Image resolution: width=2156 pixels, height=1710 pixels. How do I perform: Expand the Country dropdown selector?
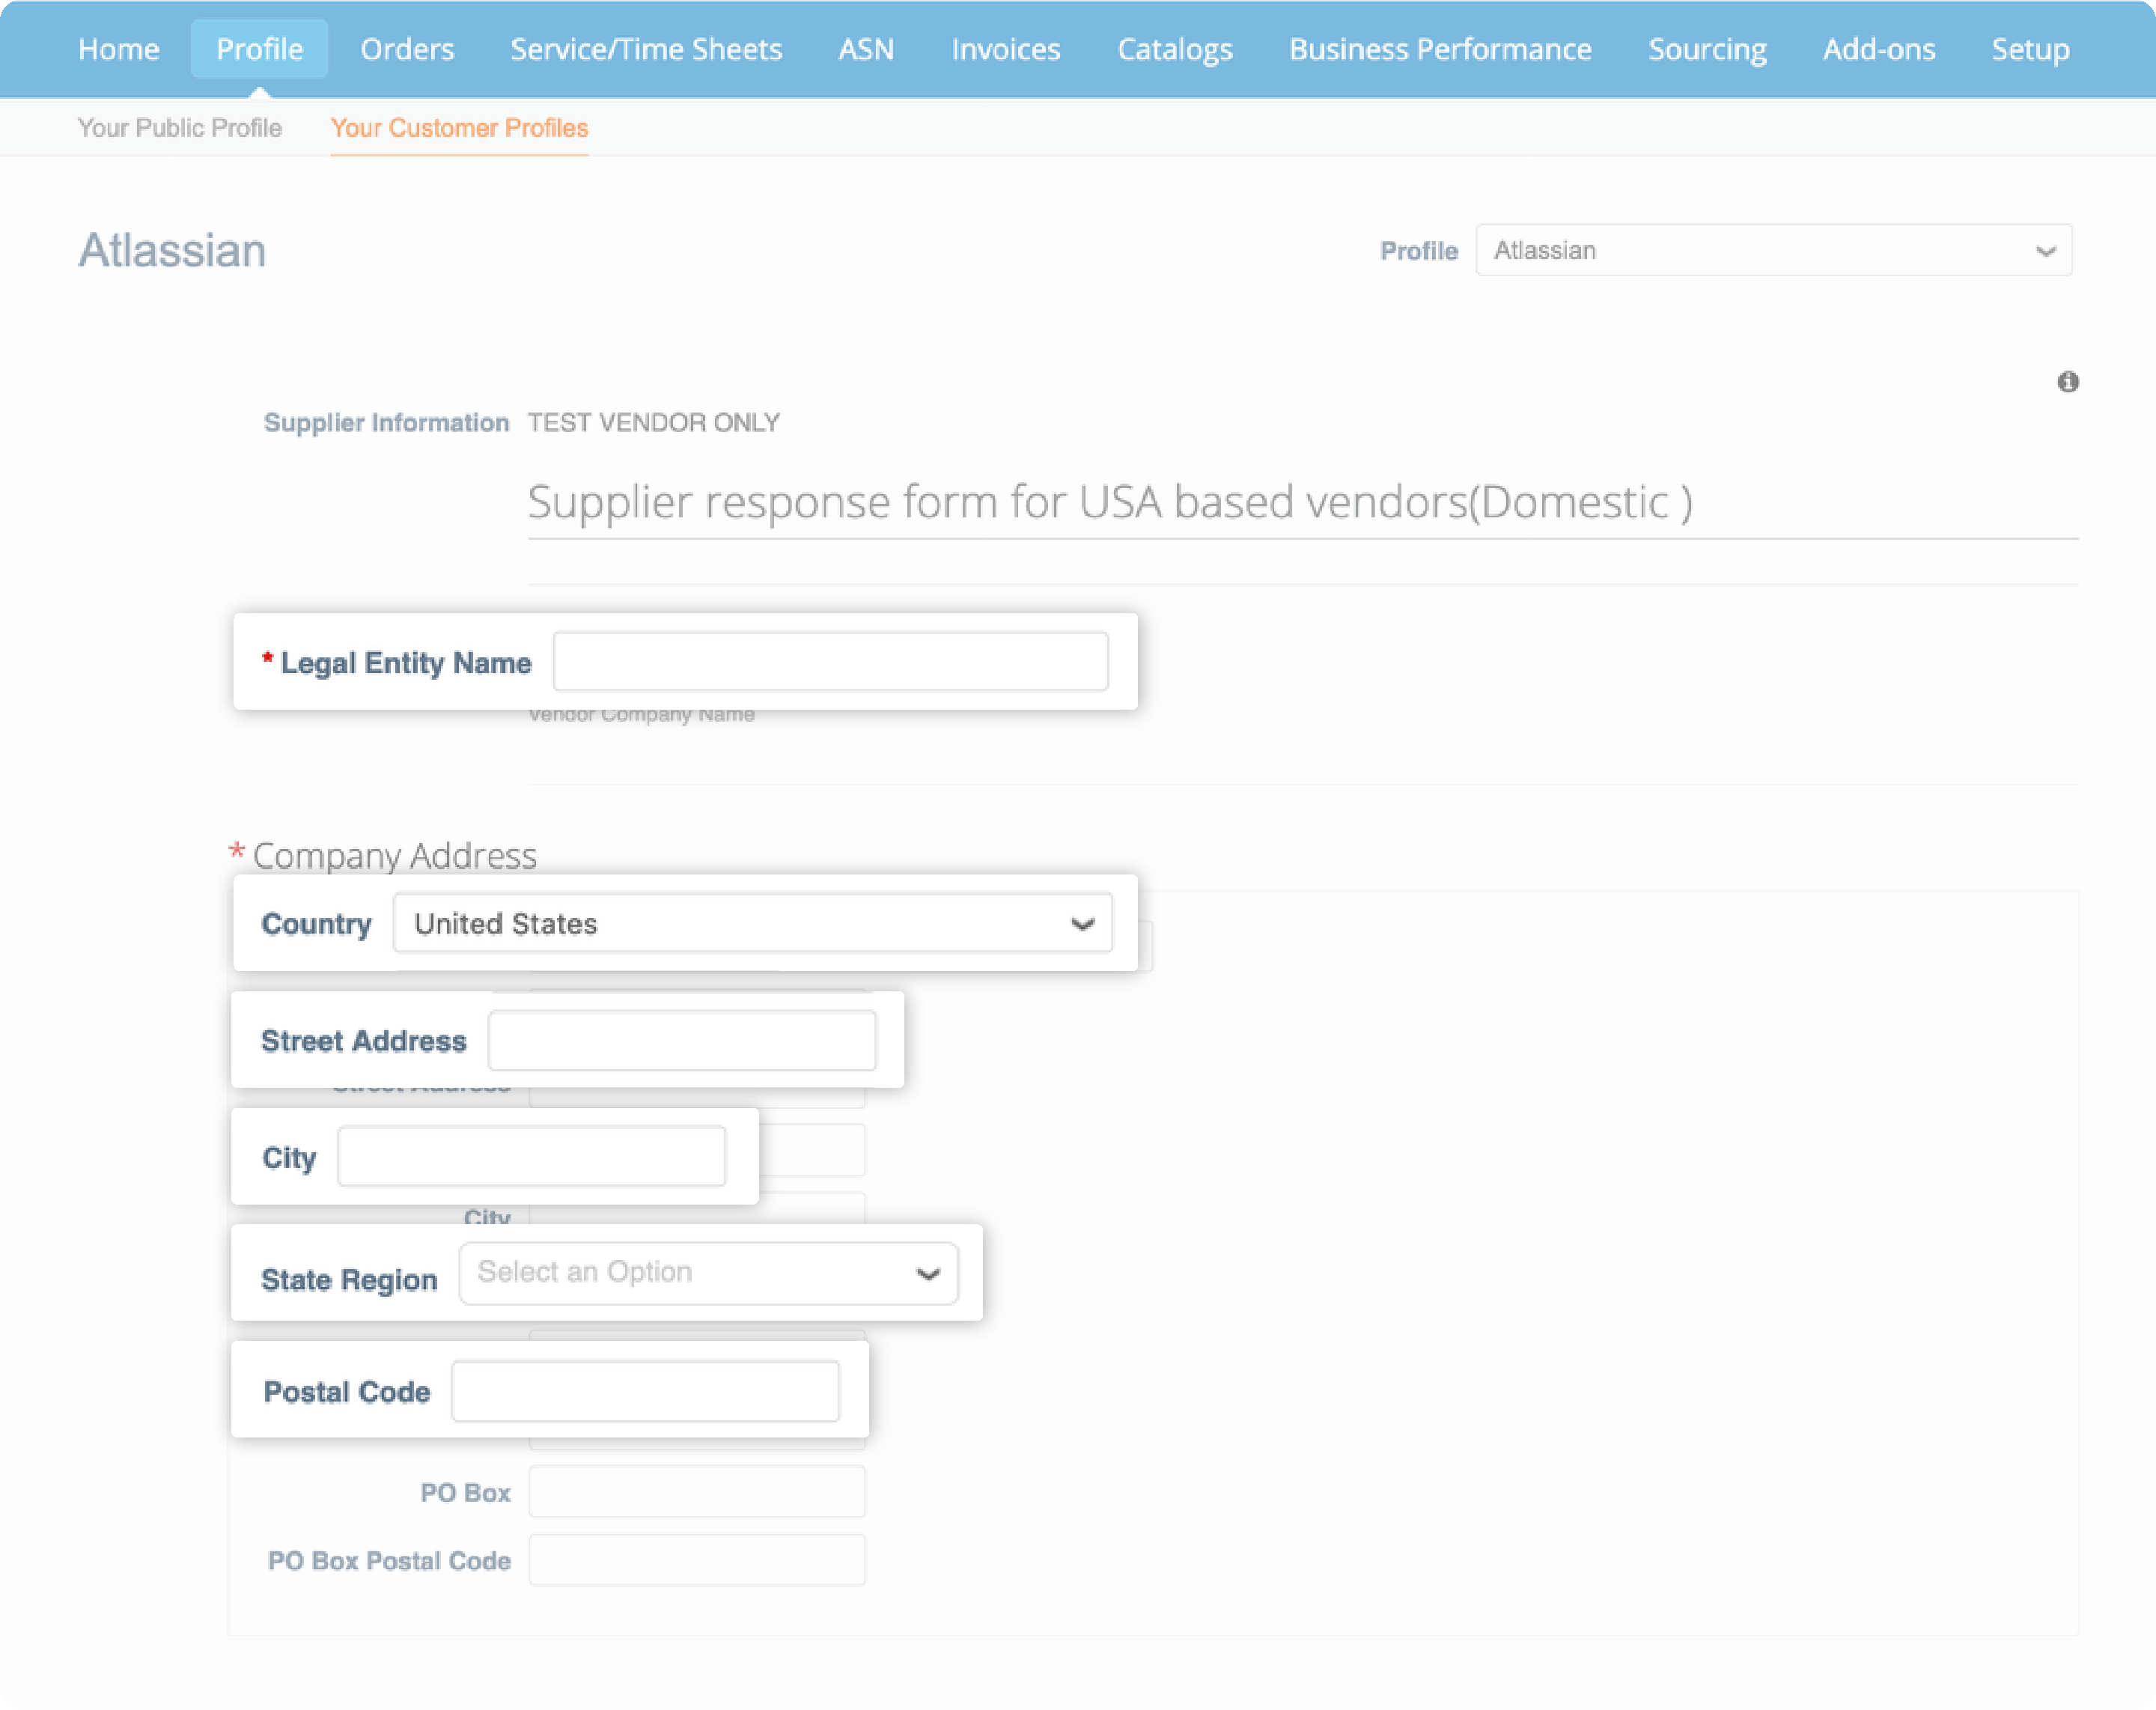tap(1082, 924)
